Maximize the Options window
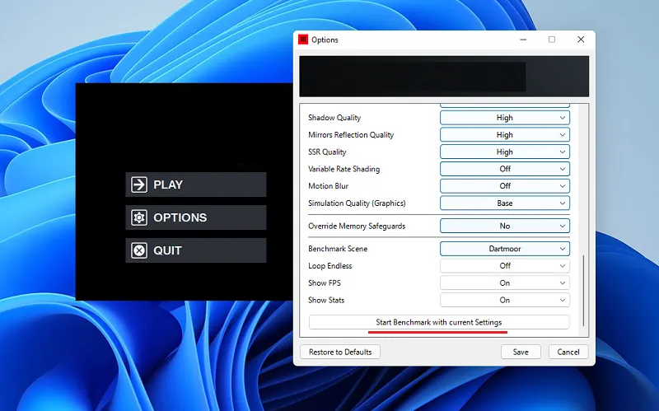The height and width of the screenshot is (411, 659). click(552, 40)
